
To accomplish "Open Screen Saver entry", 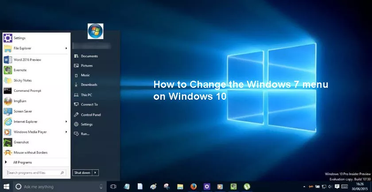I will tap(36, 111).
